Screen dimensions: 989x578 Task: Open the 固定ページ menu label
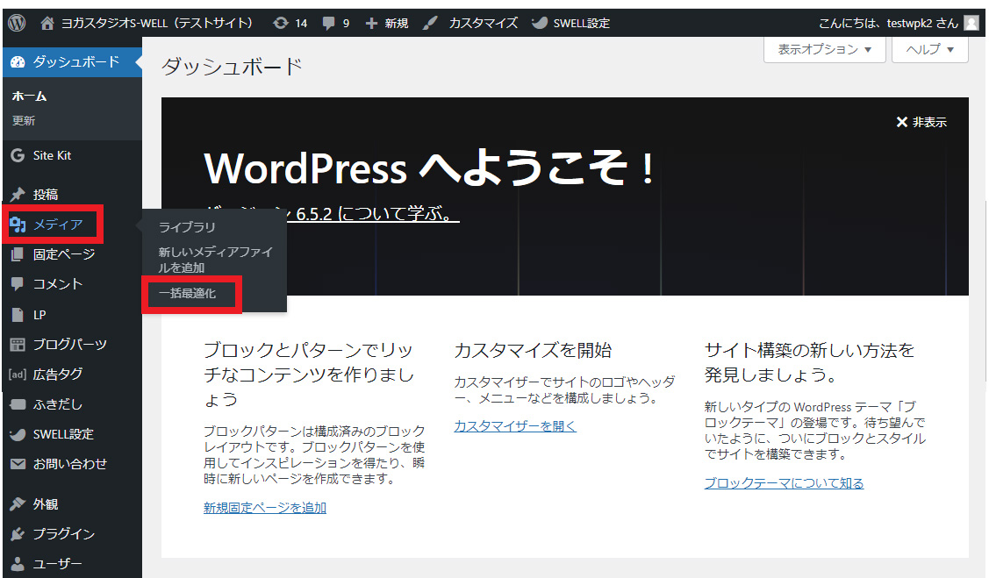coord(64,254)
